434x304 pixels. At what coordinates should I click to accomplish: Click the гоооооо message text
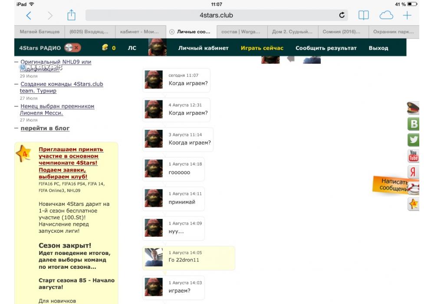(179, 172)
